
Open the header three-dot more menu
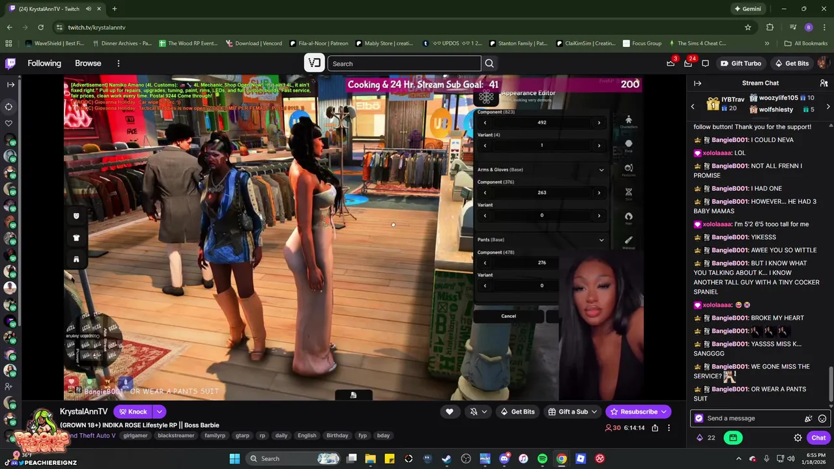[x=119, y=63]
